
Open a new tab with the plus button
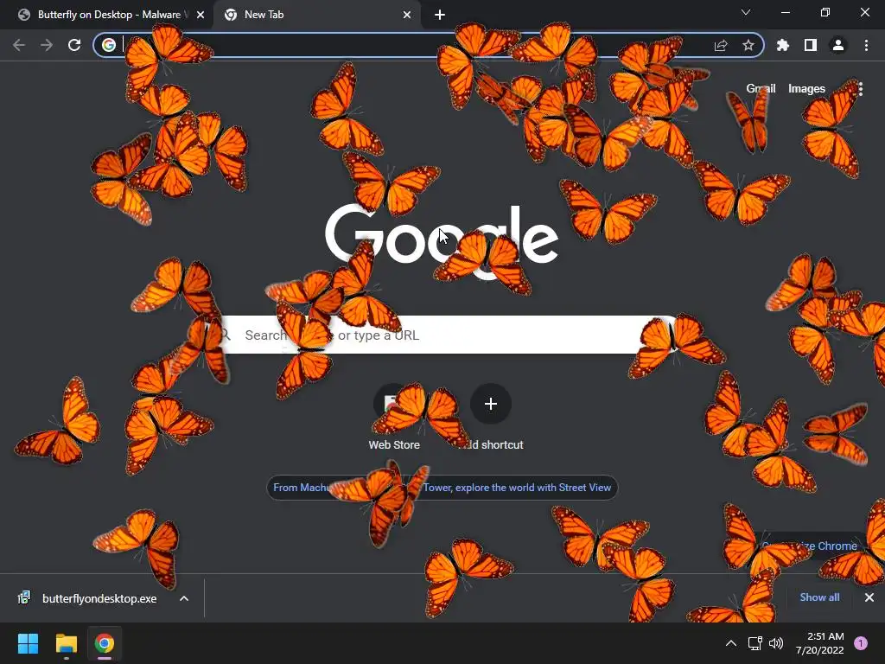point(440,15)
